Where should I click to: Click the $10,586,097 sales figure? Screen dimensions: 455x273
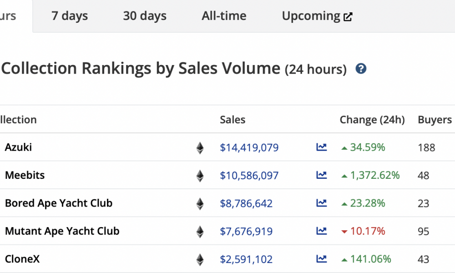click(249, 176)
